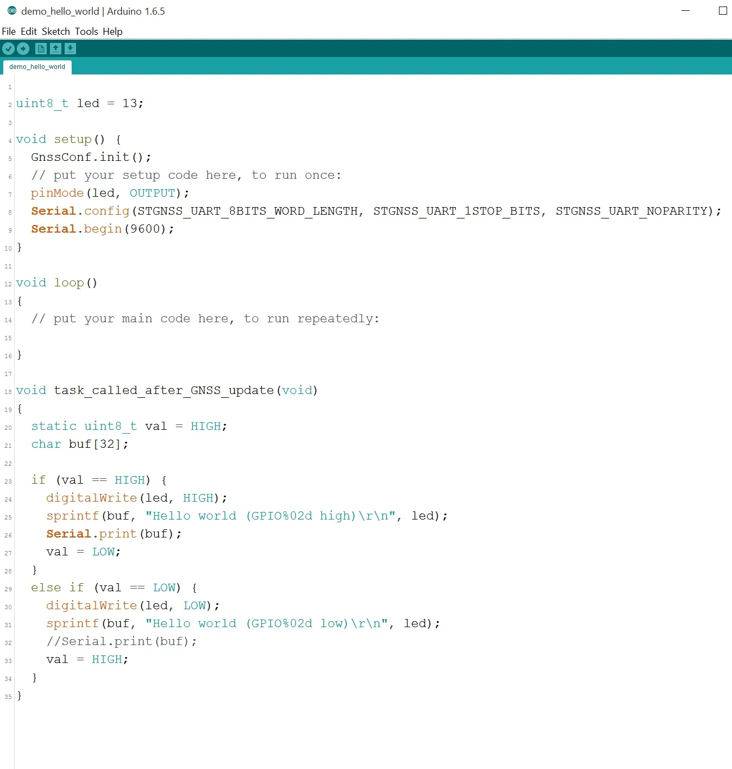The width and height of the screenshot is (732, 769).
Task: Click 'static uint8_t val = HIGH;' line
Action: coord(129,426)
